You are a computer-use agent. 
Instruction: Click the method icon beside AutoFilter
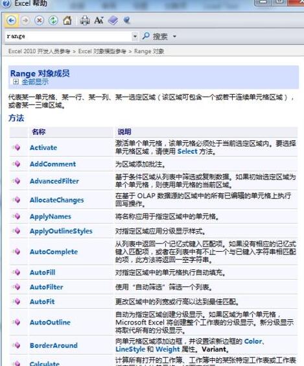pyautogui.click(x=17, y=287)
